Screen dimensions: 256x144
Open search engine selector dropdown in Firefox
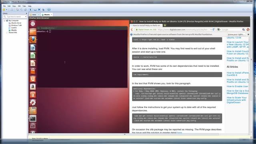(x=219, y=30)
